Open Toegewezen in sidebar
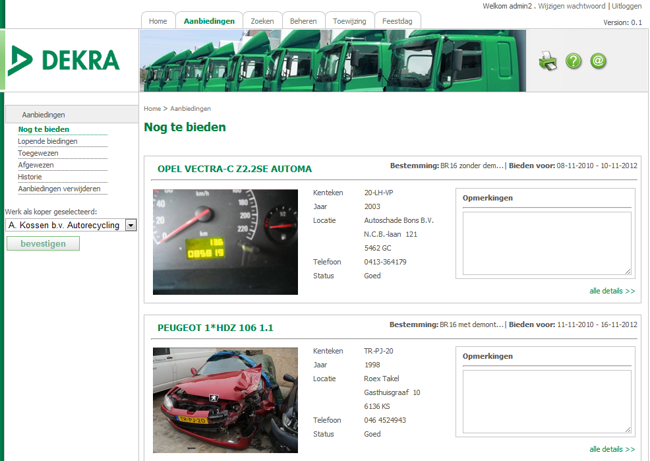The image size is (650, 461). (x=38, y=154)
